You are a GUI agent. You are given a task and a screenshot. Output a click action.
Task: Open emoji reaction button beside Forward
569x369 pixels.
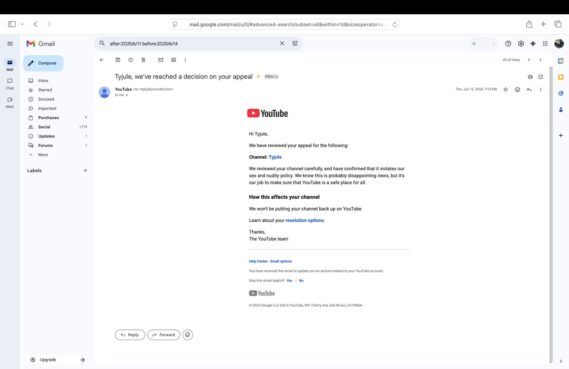click(188, 335)
